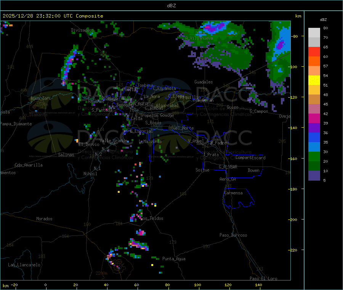This screenshot has width=343, height=290.
Task: Click the magenta 39-42 dBZ legend swatch
Action: [x=314, y=118]
